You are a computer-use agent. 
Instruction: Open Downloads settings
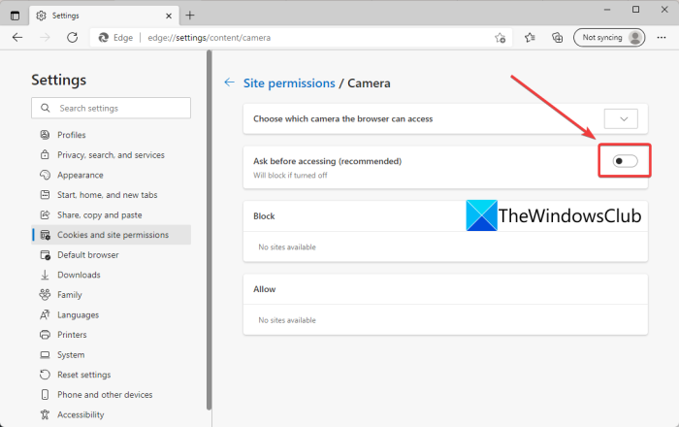coord(79,275)
